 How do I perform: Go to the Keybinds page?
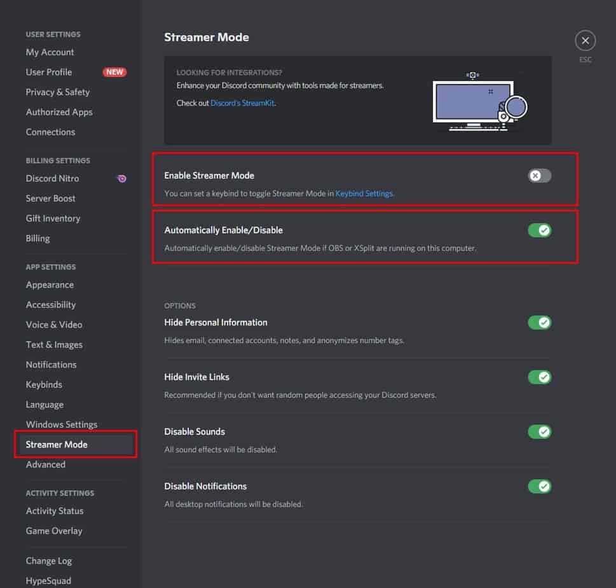click(44, 384)
